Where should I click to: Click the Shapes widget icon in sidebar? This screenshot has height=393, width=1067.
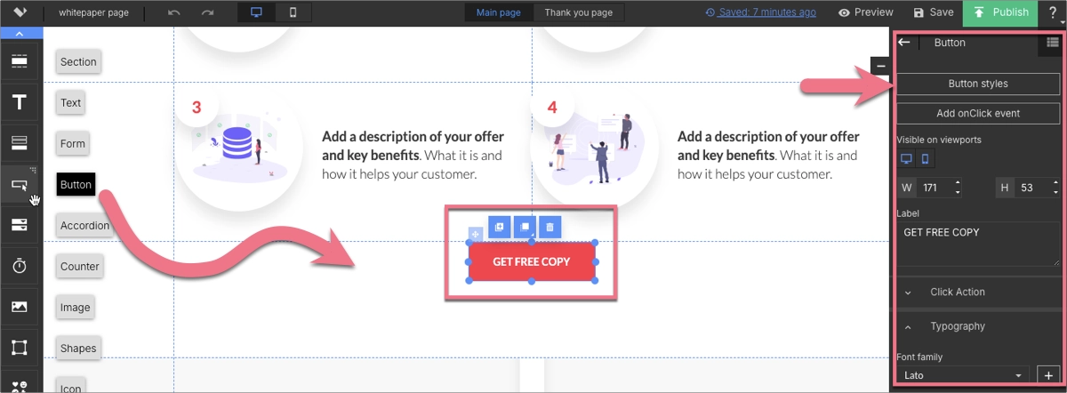19,348
